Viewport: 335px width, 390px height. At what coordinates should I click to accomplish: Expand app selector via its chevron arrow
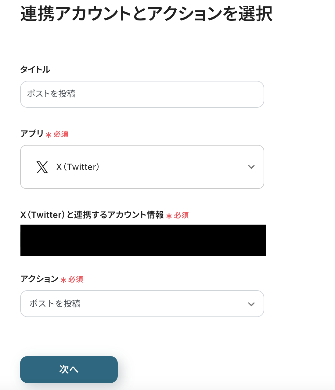(251, 167)
